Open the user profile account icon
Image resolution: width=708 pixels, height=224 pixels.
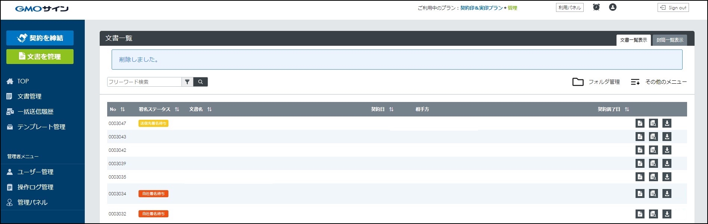tap(613, 7)
